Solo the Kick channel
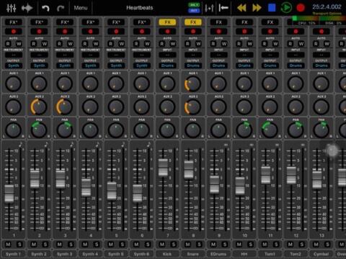The width and height of the screenshot is (346, 259). pos(174,245)
